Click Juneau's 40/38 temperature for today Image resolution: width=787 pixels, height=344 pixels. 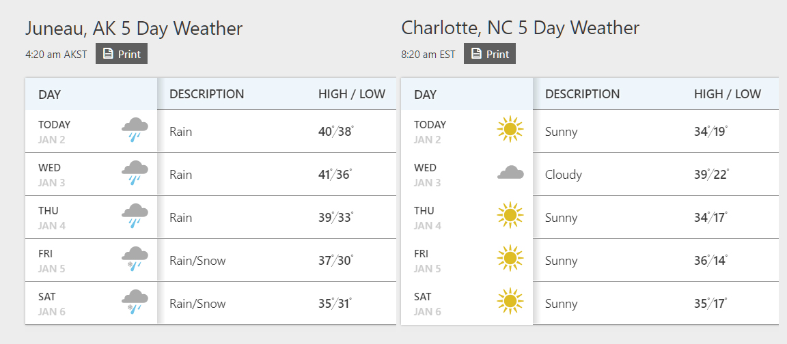click(x=335, y=131)
